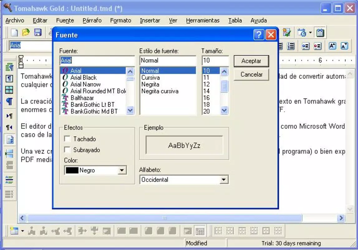Select size 14 in the size list
358x250 pixels.
coord(206,91)
